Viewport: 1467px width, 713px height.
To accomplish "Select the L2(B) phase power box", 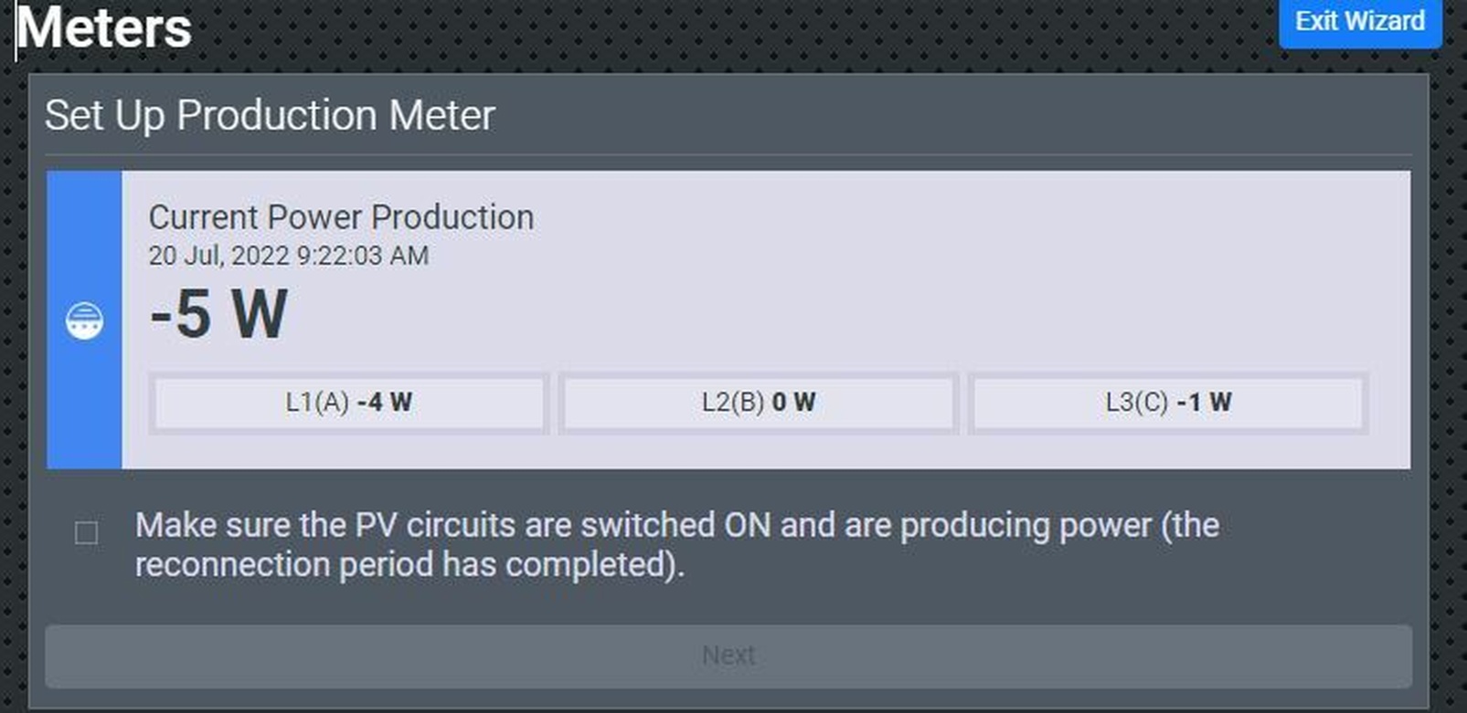I will pyautogui.click(x=758, y=403).
